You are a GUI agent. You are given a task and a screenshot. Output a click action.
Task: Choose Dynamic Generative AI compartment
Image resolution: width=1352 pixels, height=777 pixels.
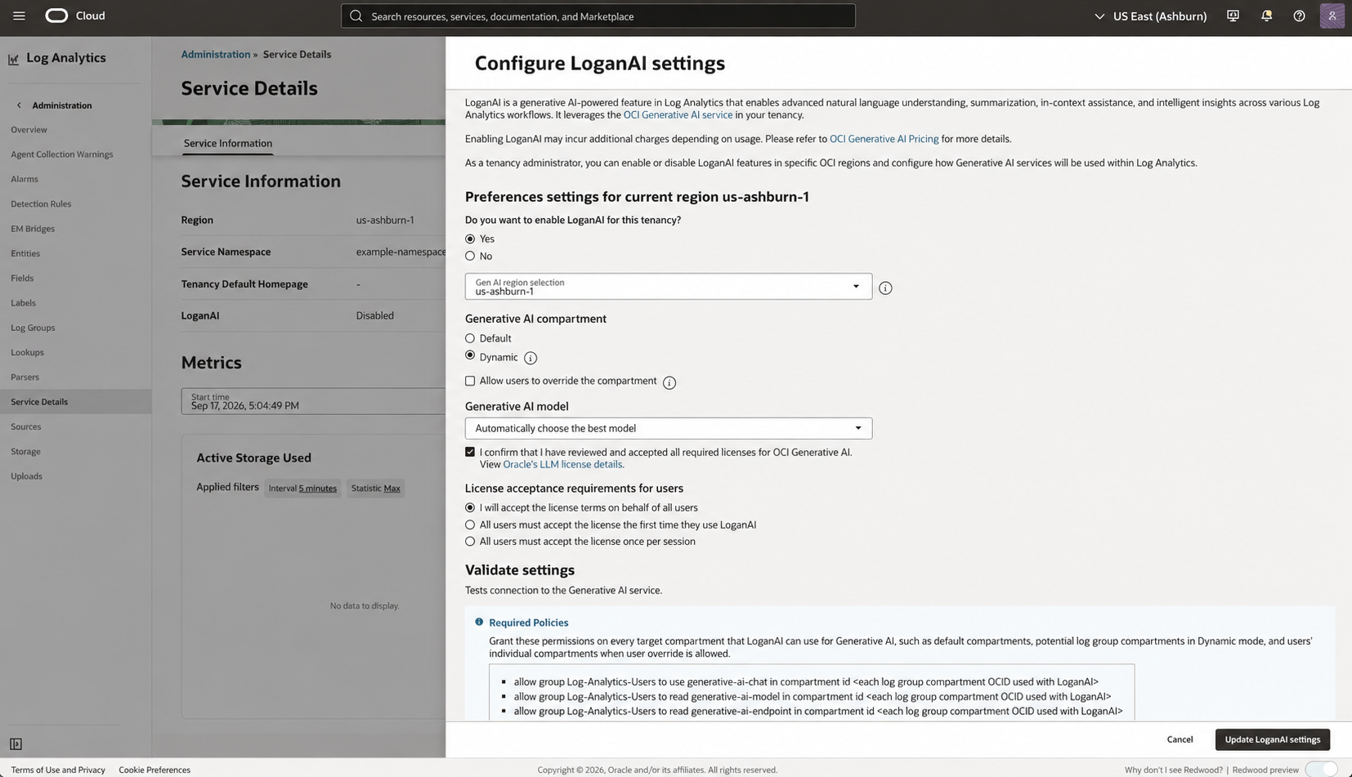(x=470, y=355)
